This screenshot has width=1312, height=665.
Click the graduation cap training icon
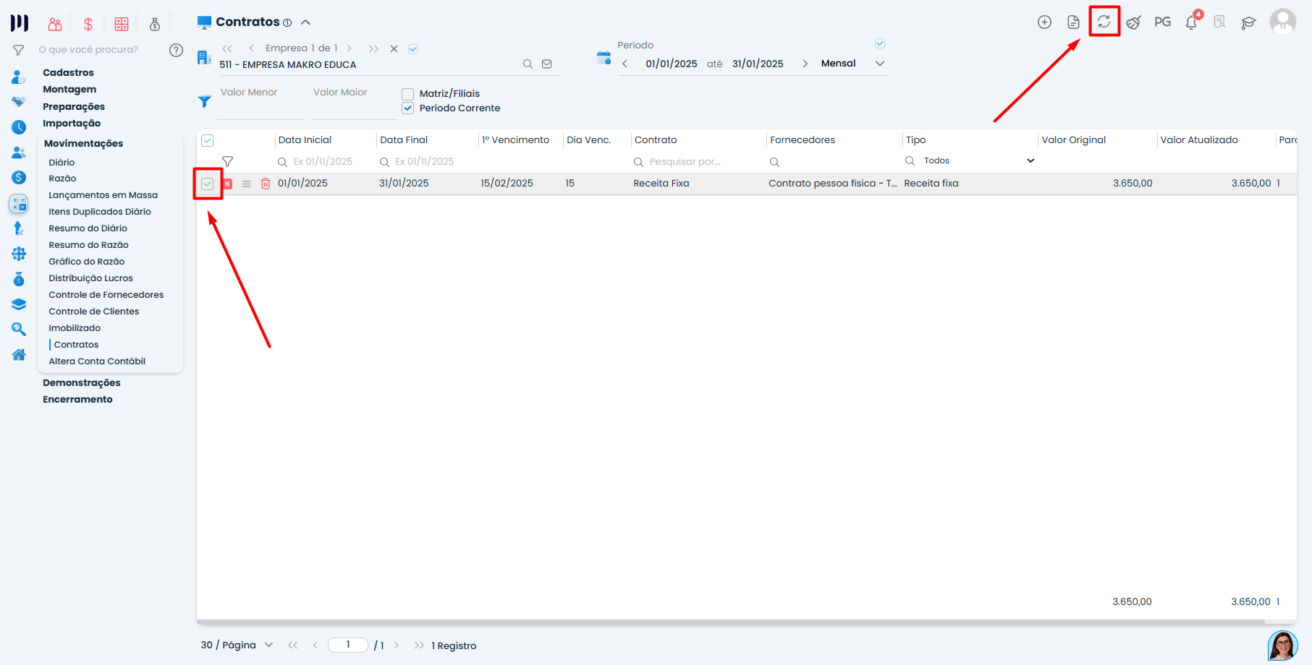tap(1248, 23)
